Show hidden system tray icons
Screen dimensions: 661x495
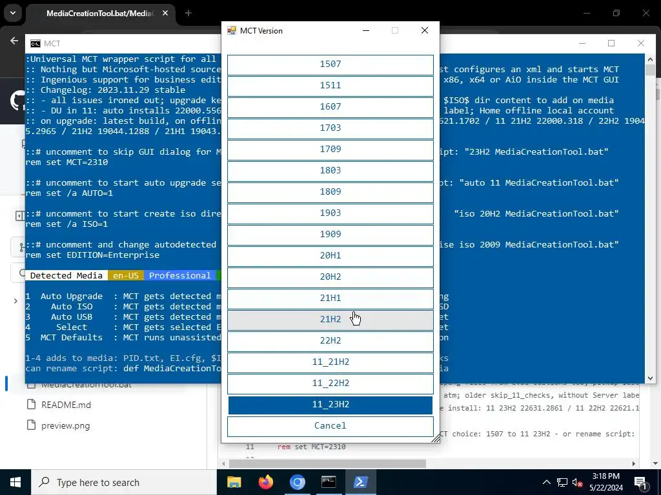pos(546,482)
